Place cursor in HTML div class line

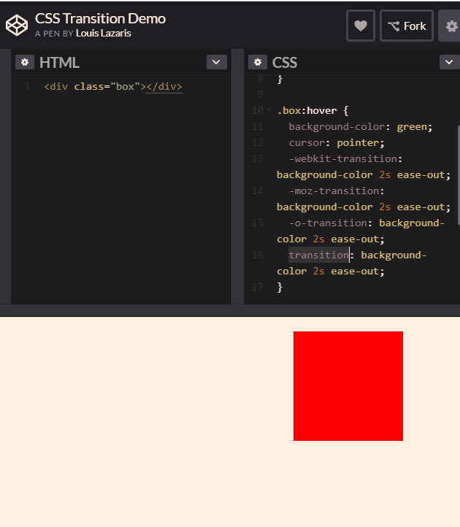[112, 87]
